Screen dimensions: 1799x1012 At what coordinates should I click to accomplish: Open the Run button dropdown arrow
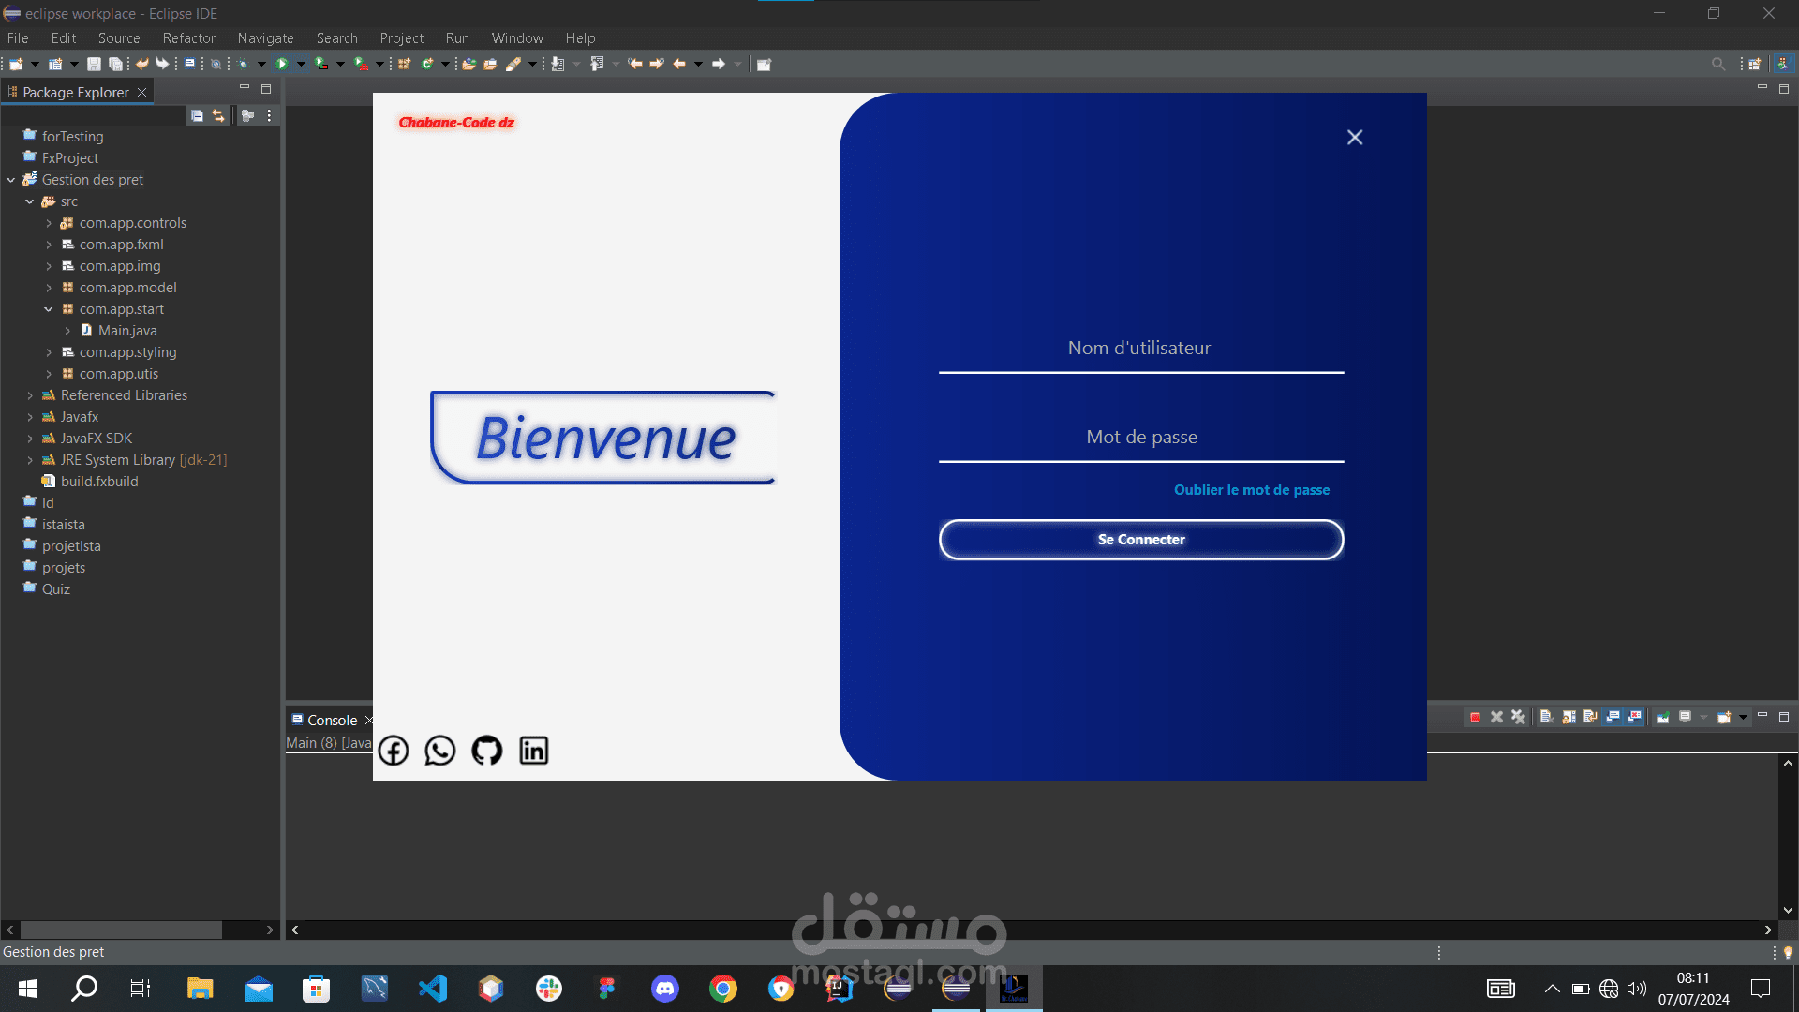click(301, 64)
